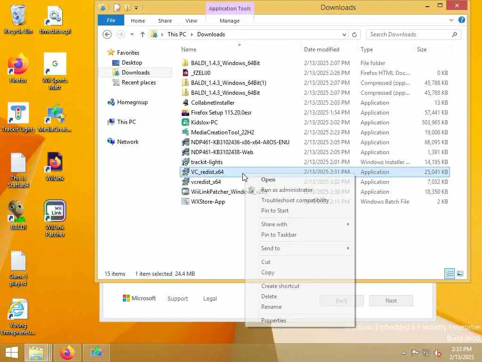The height and width of the screenshot is (362, 482).
Task: Switch to large icons view layout
Action: click(x=460, y=273)
